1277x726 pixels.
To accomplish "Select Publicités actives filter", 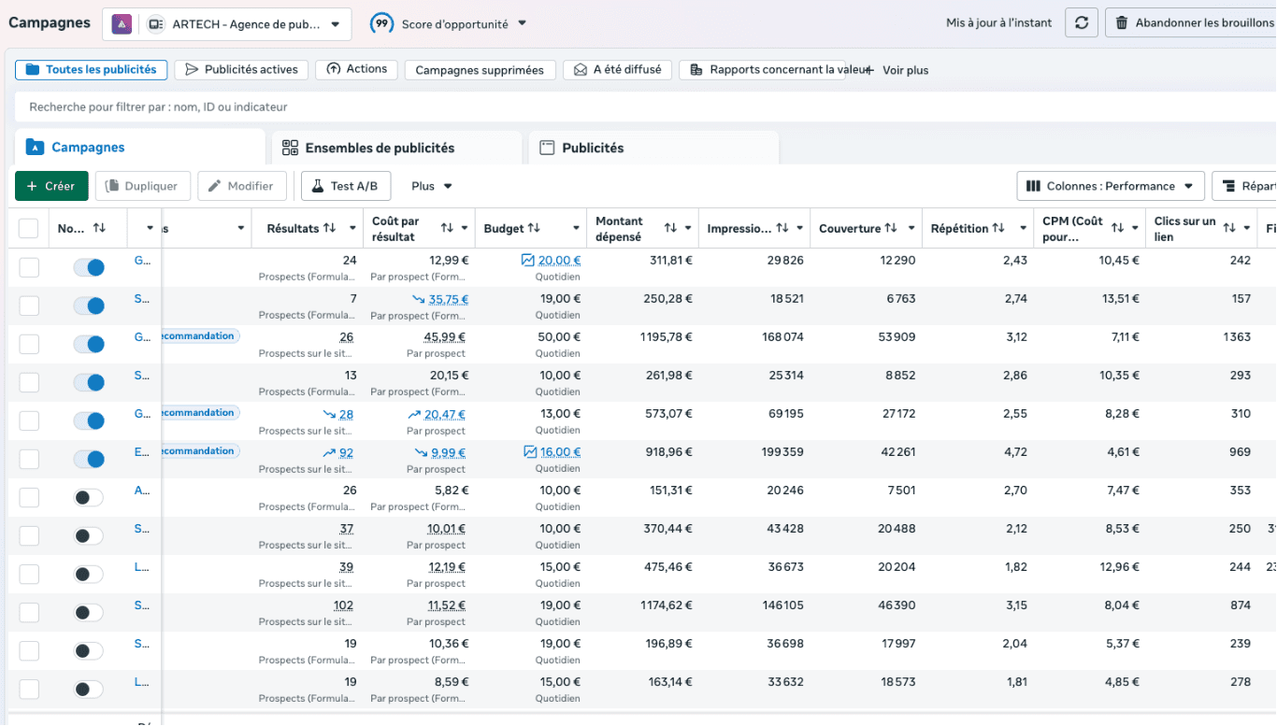I will (242, 69).
